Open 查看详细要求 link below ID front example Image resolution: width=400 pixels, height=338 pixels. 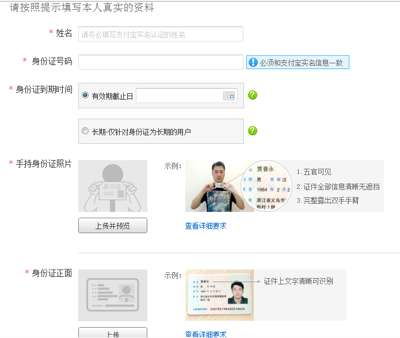pos(205,334)
